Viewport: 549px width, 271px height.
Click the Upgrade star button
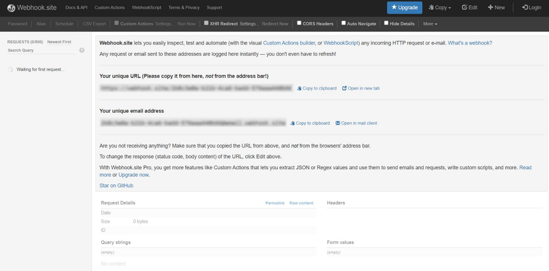[x=404, y=8]
